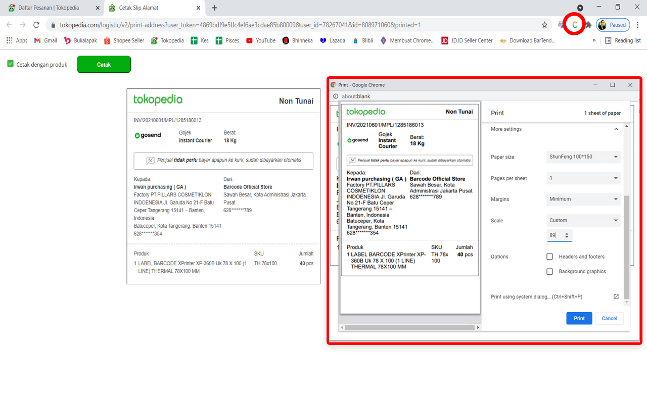647x404 pixels.
Task: Open the Bukalapak bookmark
Action: pyautogui.click(x=80, y=40)
